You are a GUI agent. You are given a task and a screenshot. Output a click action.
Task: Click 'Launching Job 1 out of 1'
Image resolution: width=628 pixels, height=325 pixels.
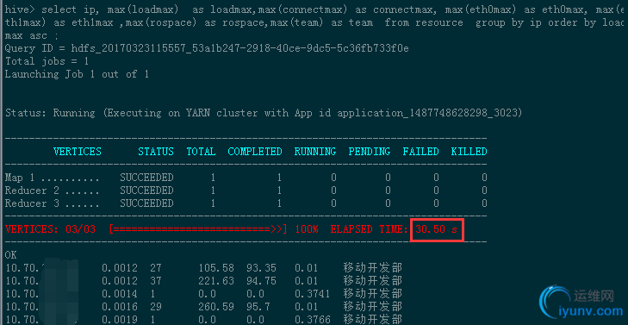pyautogui.click(x=77, y=74)
